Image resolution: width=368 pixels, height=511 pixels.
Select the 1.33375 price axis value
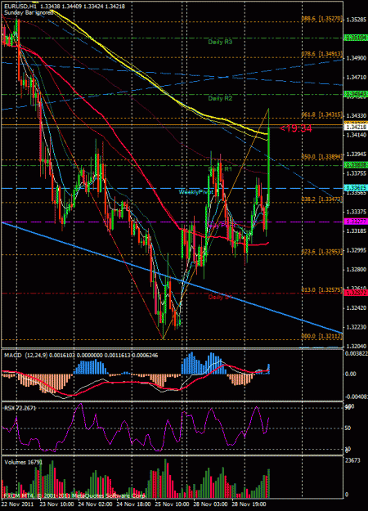coord(356,212)
